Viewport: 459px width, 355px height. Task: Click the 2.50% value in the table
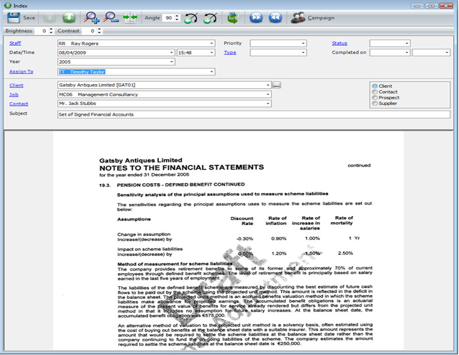[345, 253]
